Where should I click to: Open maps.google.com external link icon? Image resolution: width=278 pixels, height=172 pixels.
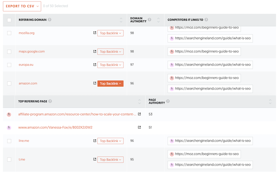coord(95,51)
